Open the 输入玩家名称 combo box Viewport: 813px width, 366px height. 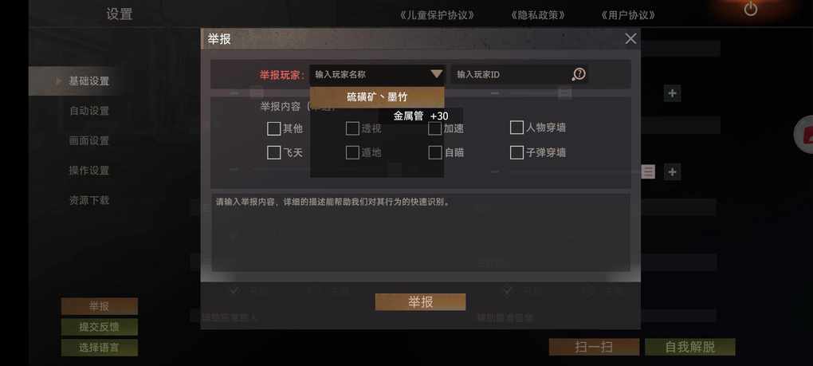[x=378, y=75]
